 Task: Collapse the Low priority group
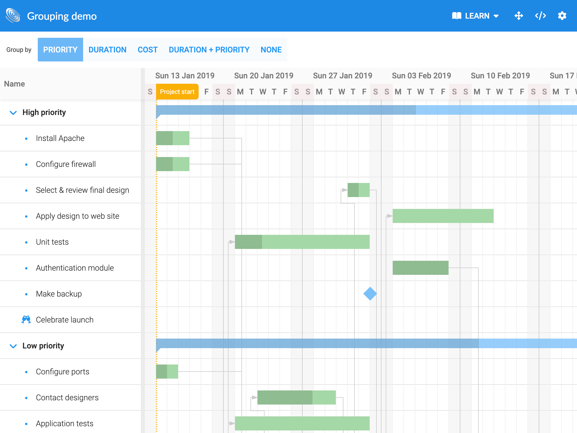tap(13, 346)
